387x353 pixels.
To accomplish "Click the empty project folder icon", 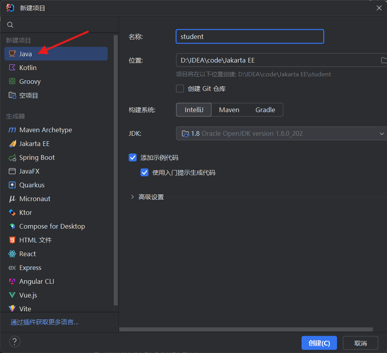I will click(12, 95).
